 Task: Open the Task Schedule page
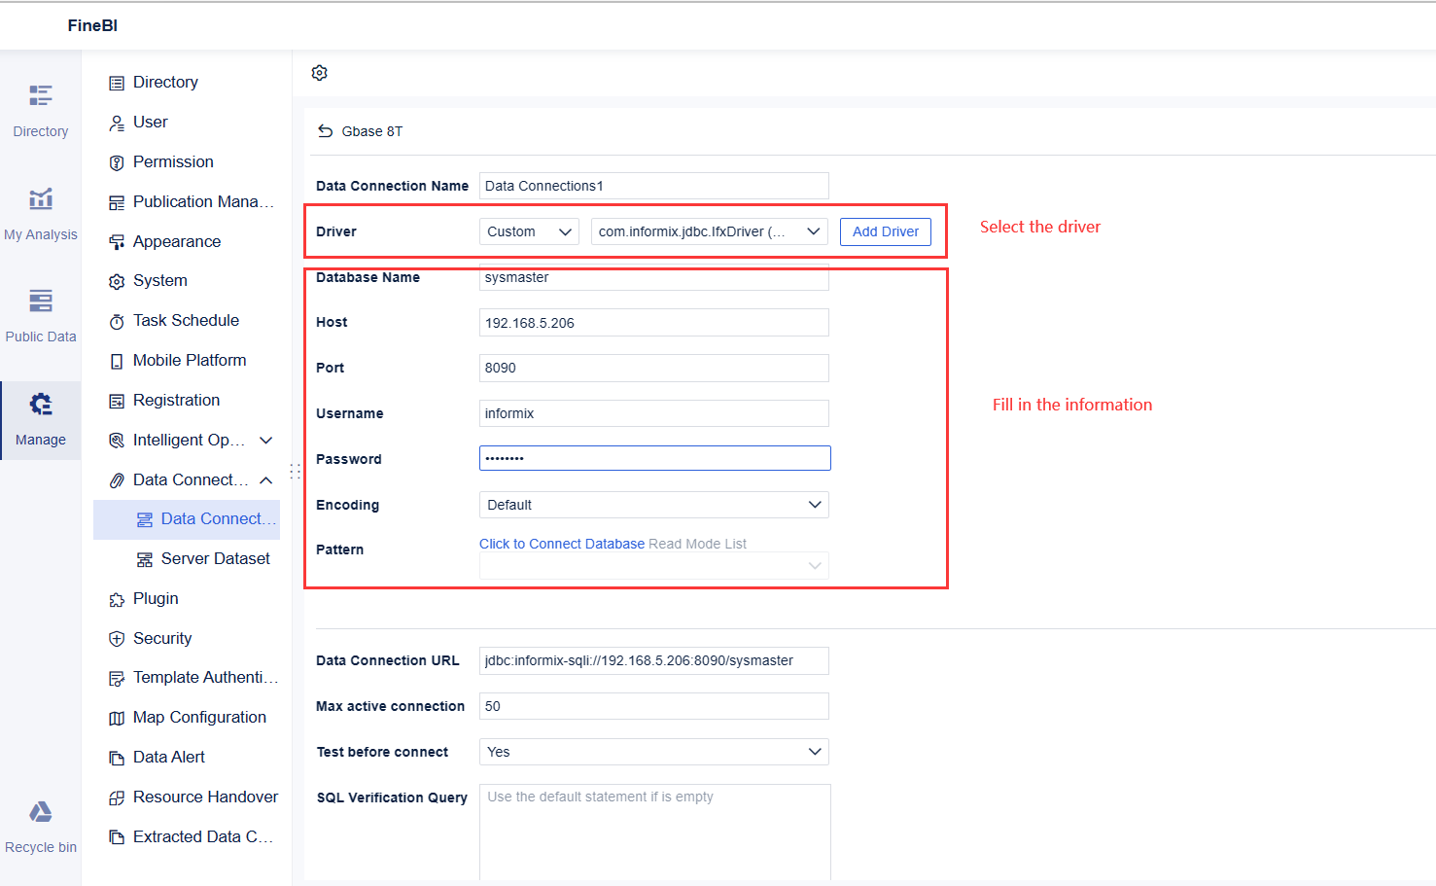pyautogui.click(x=186, y=321)
